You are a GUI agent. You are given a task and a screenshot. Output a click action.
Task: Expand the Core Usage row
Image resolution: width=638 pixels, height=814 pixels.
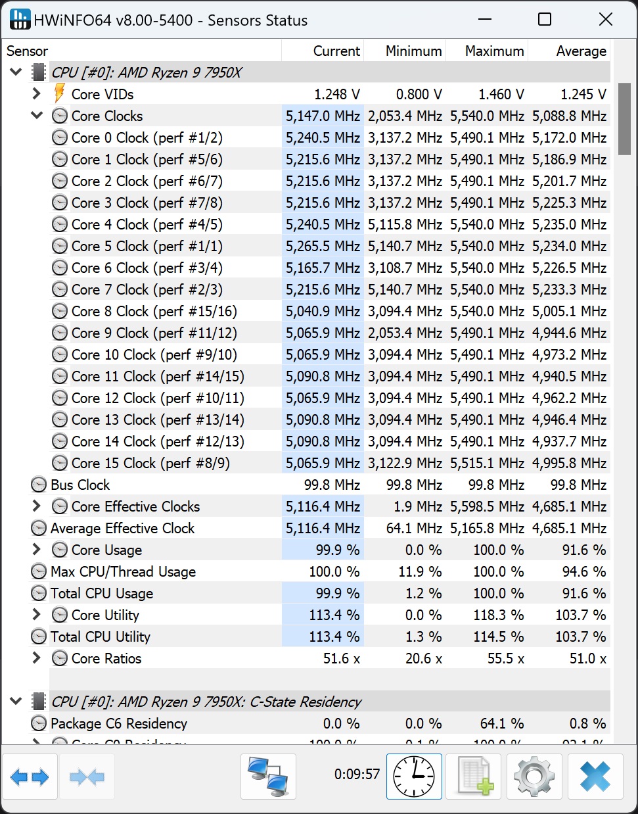[x=37, y=550]
